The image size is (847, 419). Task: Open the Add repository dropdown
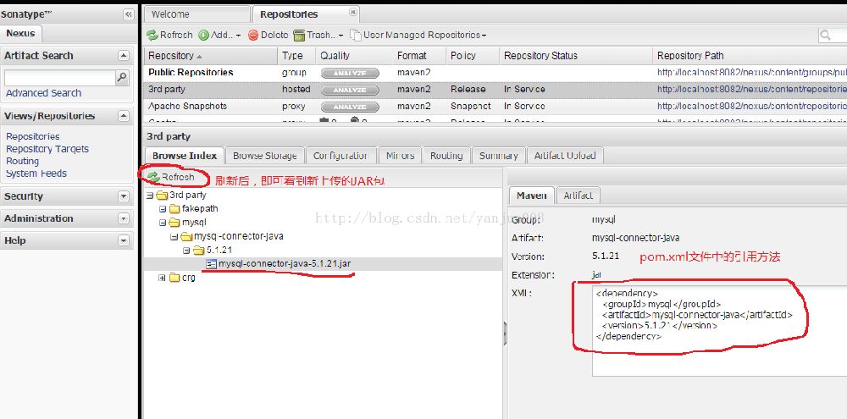click(219, 35)
